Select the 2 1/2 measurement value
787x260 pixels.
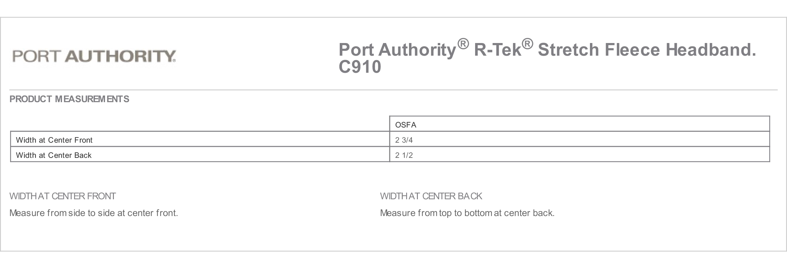coord(404,155)
